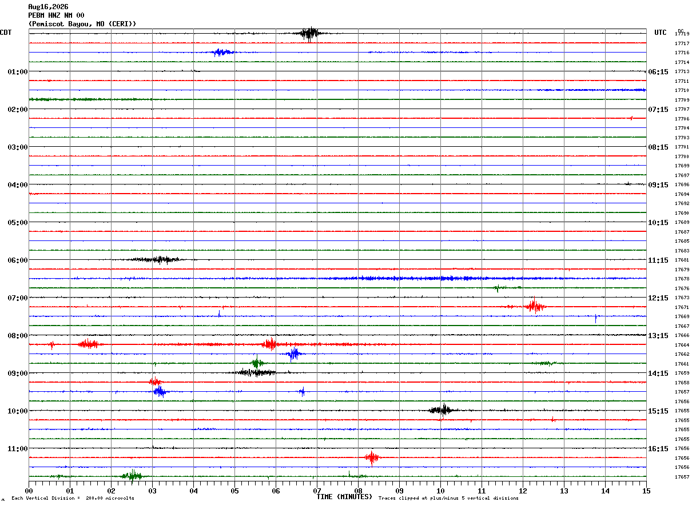Click the 06:15 UTC time label
Screen dimensions: 692x506
pos(658,72)
